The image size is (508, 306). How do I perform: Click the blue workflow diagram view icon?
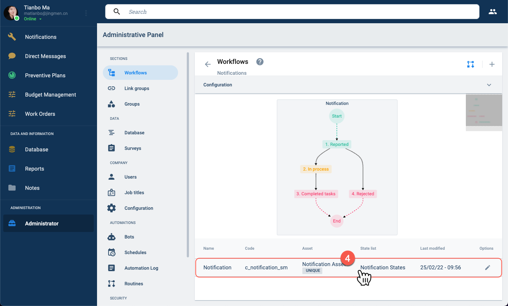click(x=471, y=64)
